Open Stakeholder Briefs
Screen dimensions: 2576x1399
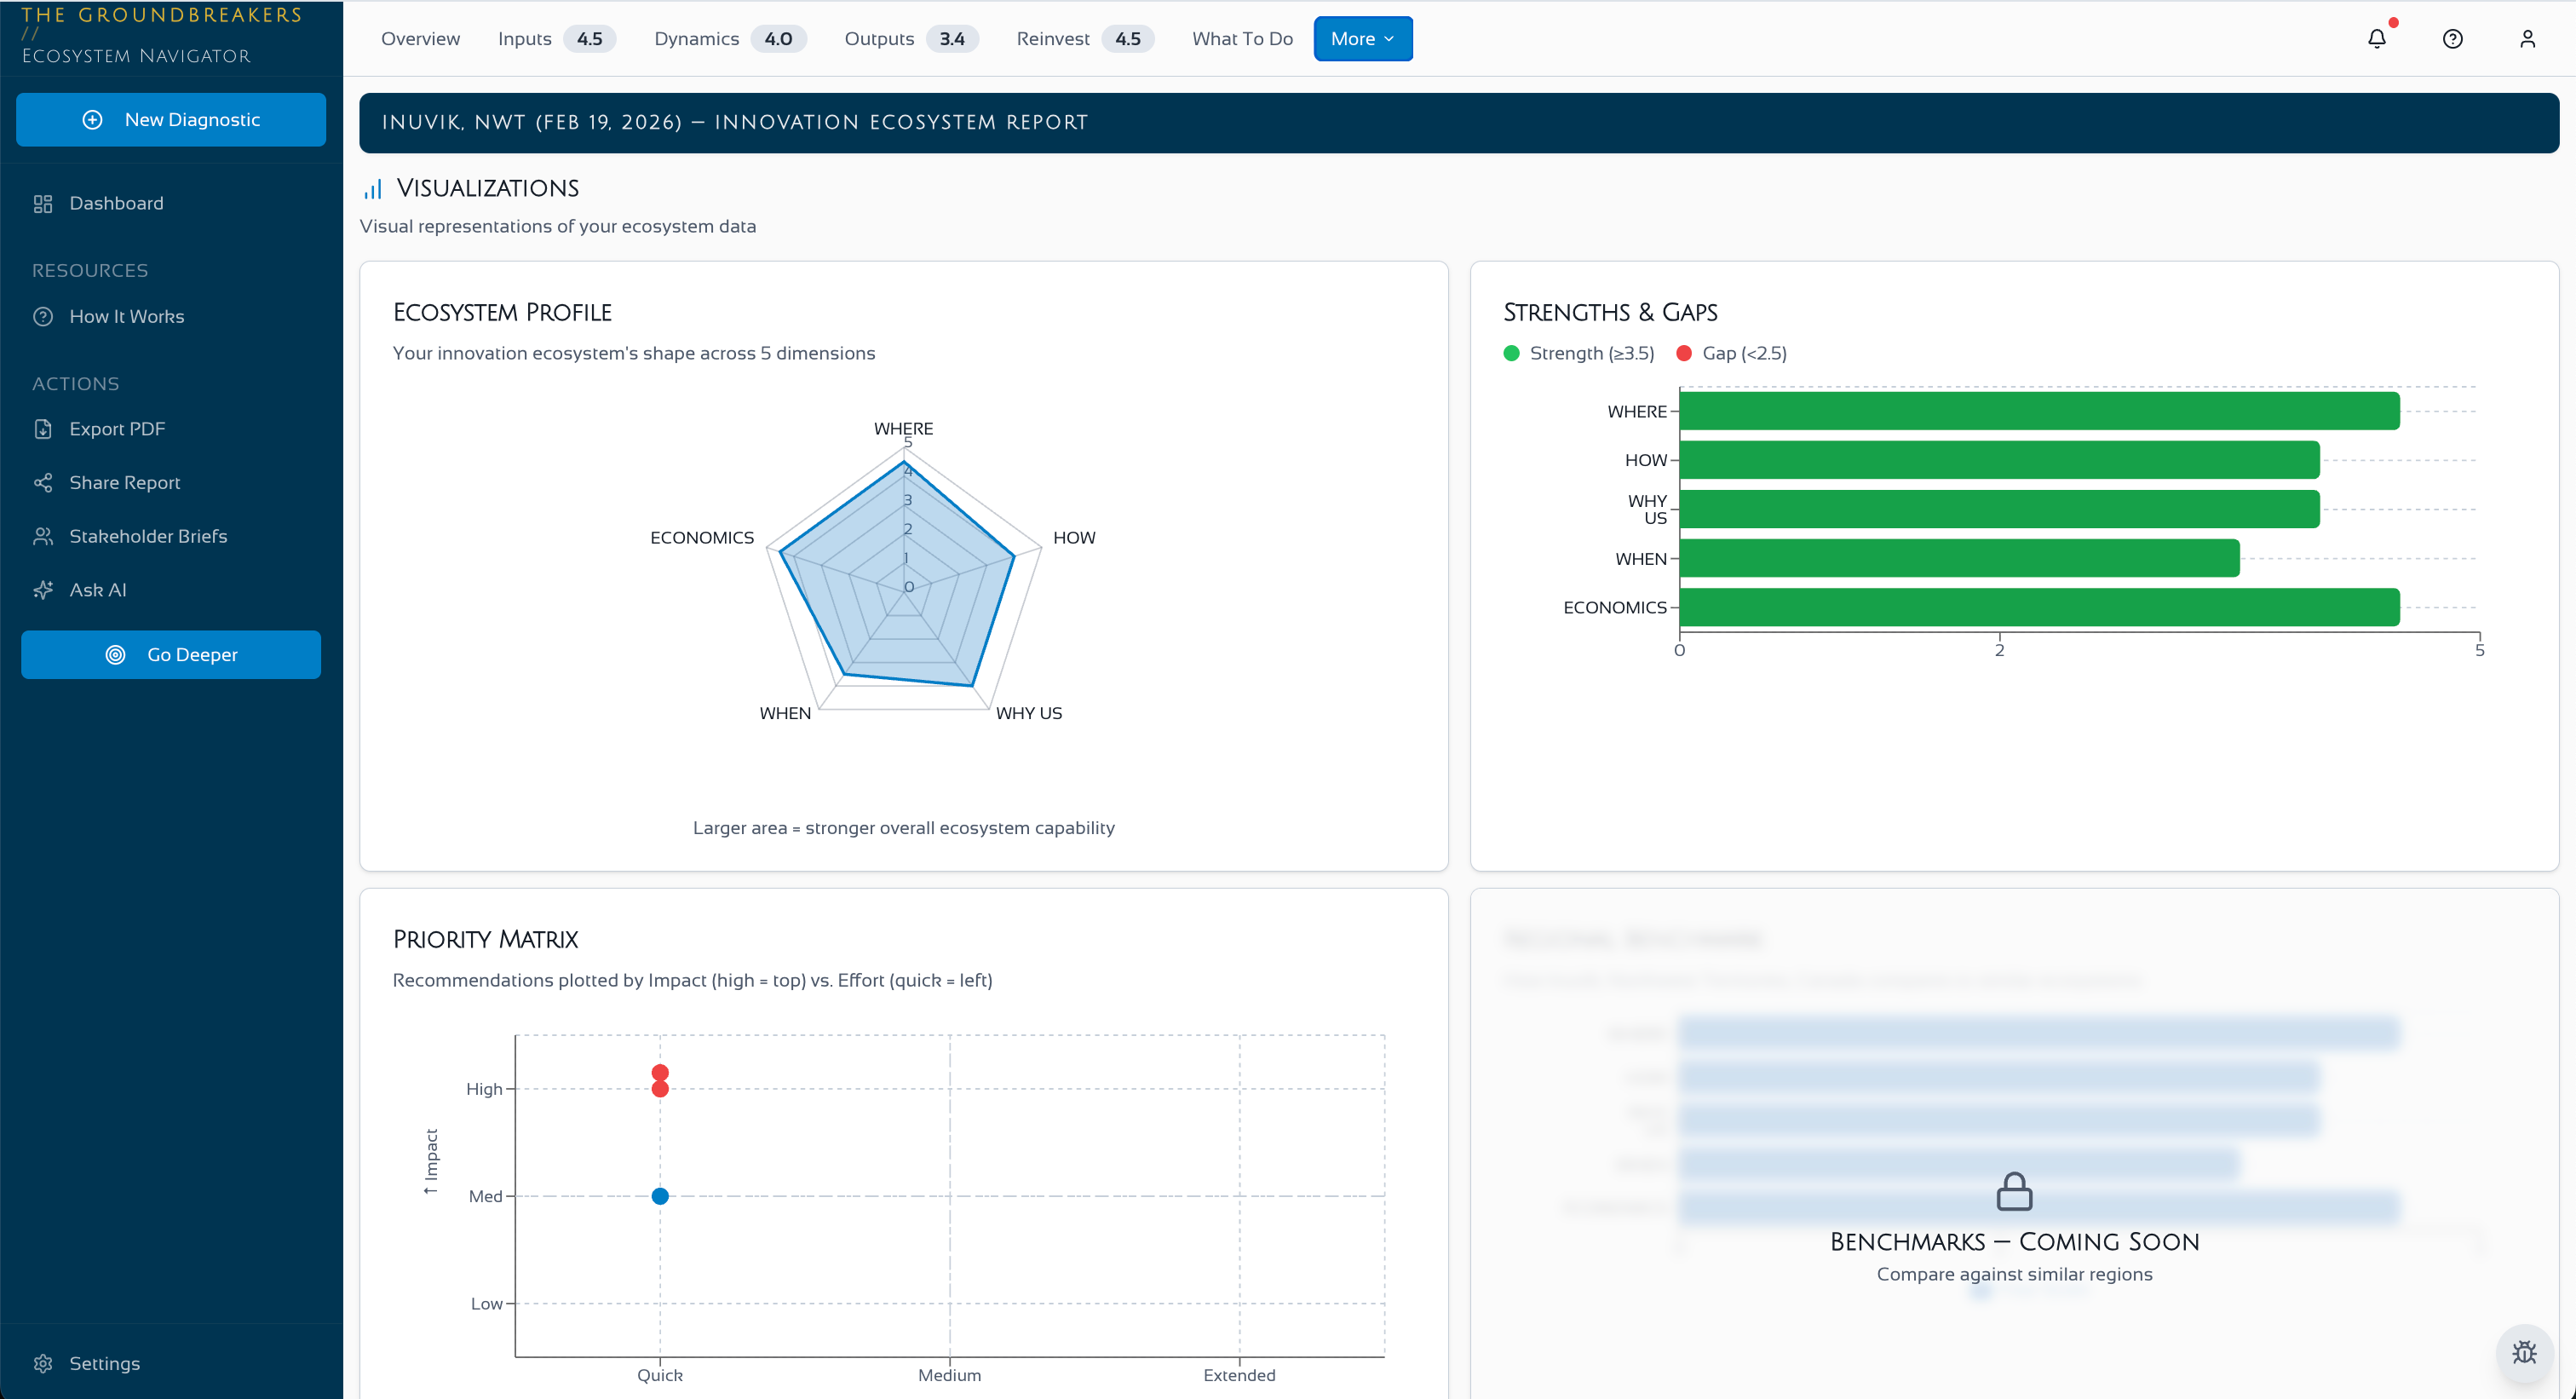pos(147,536)
